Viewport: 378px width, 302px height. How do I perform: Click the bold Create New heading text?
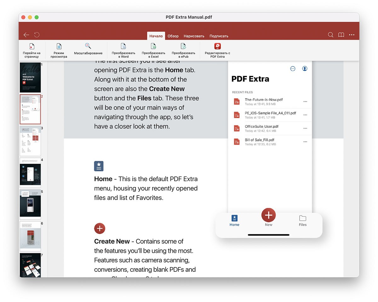coord(112,242)
